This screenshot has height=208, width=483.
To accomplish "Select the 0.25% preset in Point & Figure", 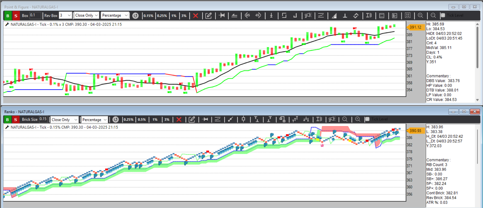I will coord(162,16).
